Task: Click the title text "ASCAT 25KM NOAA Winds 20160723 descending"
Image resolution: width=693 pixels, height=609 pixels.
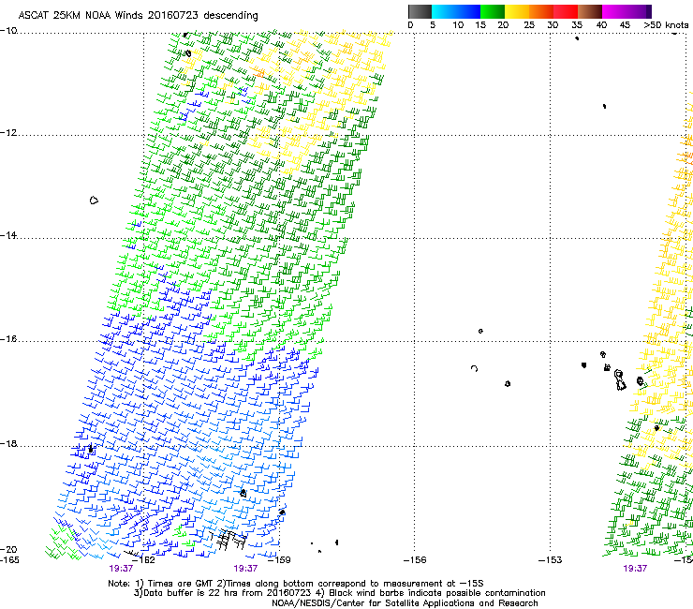Action: tap(138, 15)
